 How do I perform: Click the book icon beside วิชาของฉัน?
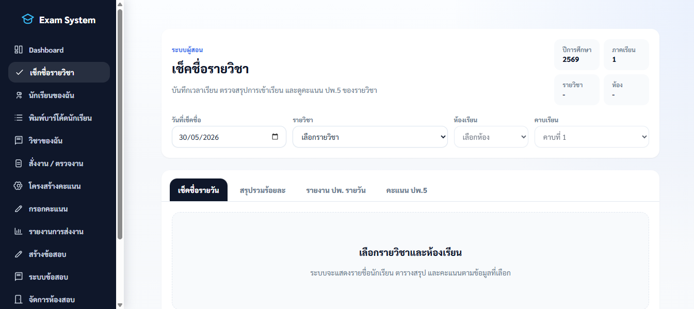(19, 141)
